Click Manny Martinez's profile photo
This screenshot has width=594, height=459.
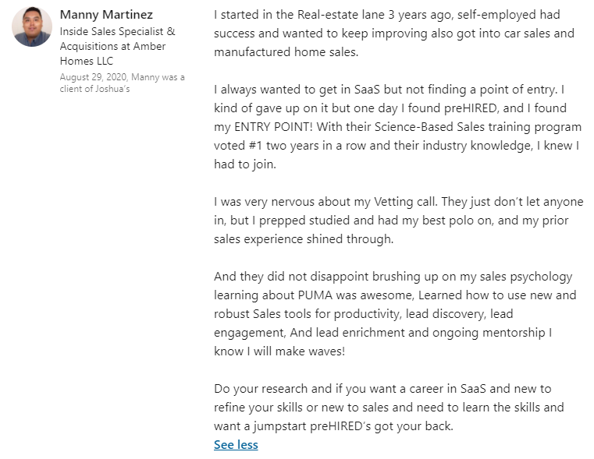pyautogui.click(x=32, y=27)
